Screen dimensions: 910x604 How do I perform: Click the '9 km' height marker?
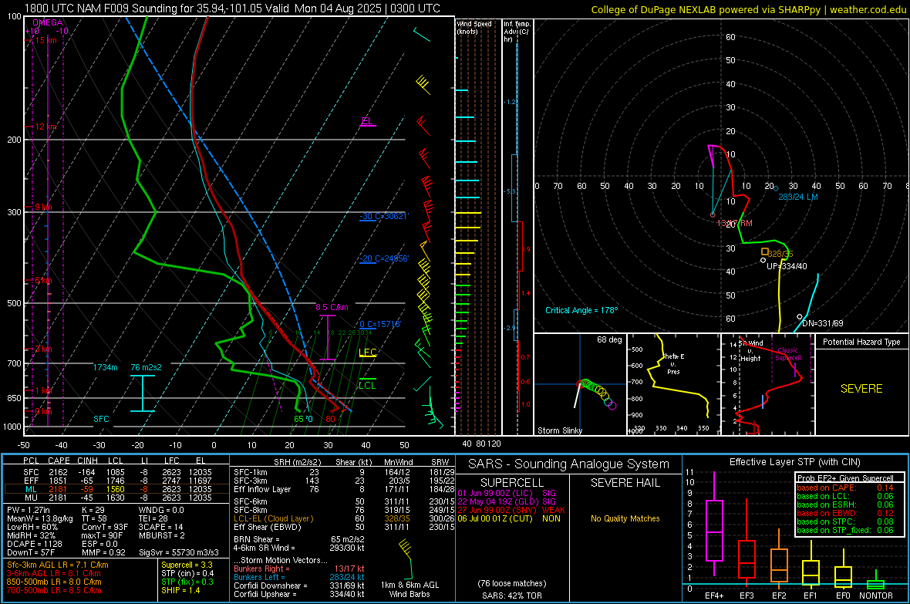tap(43, 208)
